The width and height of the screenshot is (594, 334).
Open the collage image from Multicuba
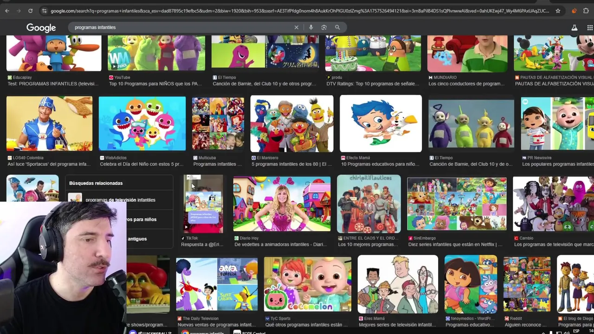[x=218, y=123]
